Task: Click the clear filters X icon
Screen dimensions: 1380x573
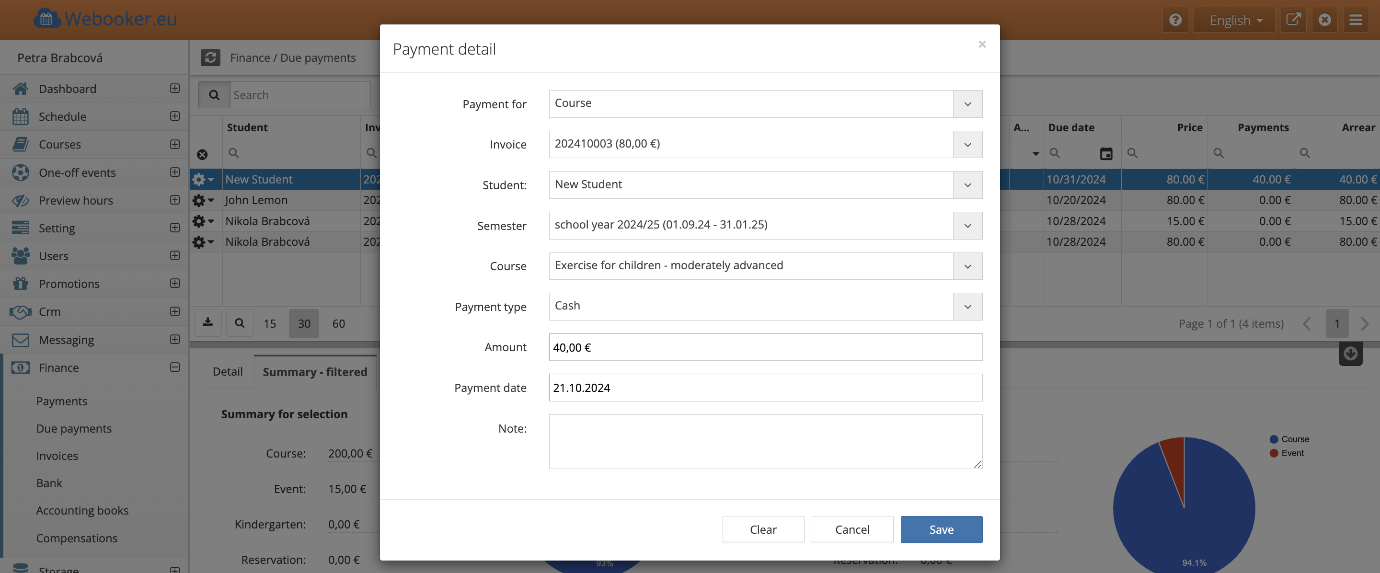Action: tap(202, 155)
